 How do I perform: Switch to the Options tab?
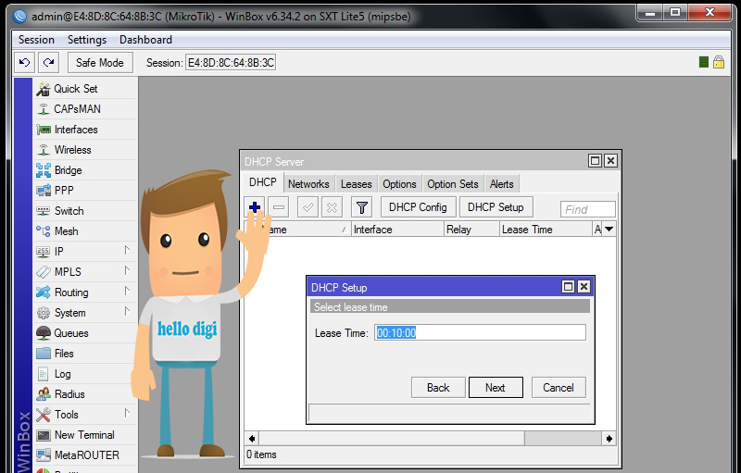point(400,184)
